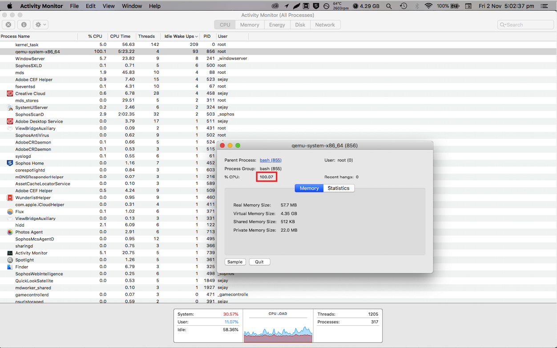Click the Spotlight process icon
This screenshot has width=557, height=348.
click(x=10, y=260)
